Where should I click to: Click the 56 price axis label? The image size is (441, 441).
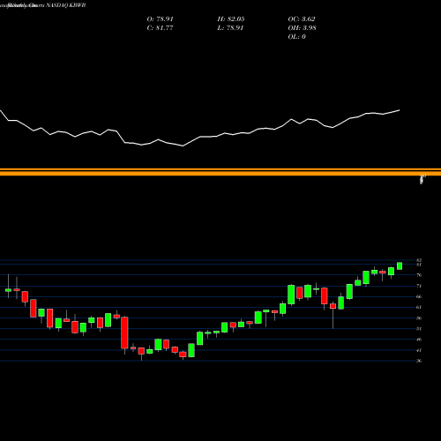point(419,318)
